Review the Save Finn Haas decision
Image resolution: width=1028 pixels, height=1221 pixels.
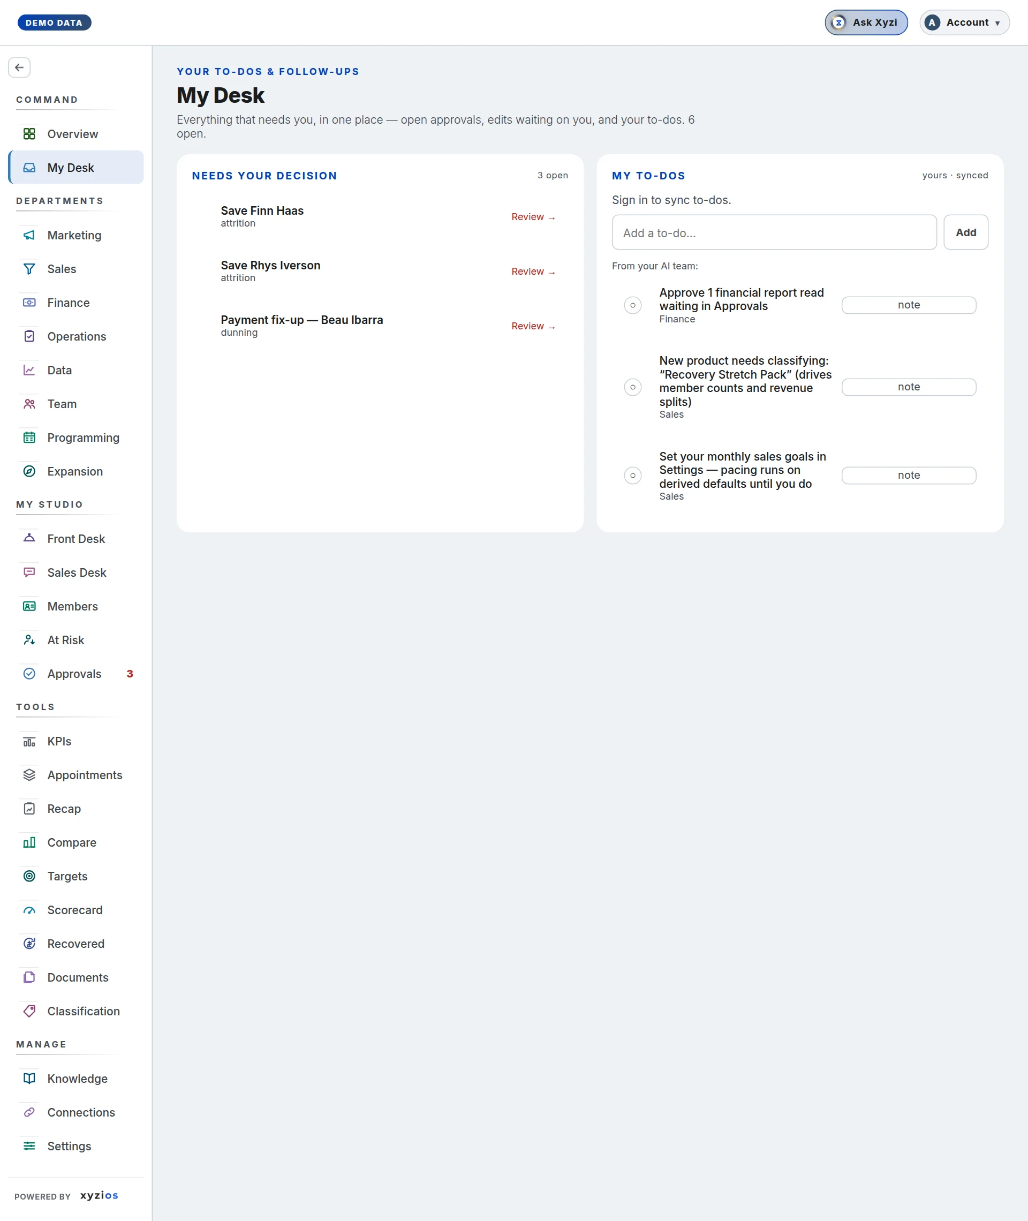pos(533,217)
